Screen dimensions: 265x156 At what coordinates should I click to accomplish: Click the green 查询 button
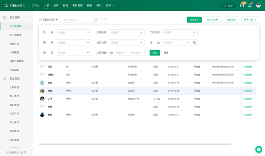pyautogui.click(x=155, y=53)
